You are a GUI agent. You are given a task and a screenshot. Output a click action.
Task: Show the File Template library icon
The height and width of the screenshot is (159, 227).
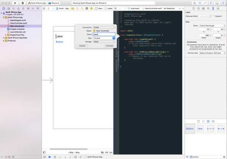(198, 121)
